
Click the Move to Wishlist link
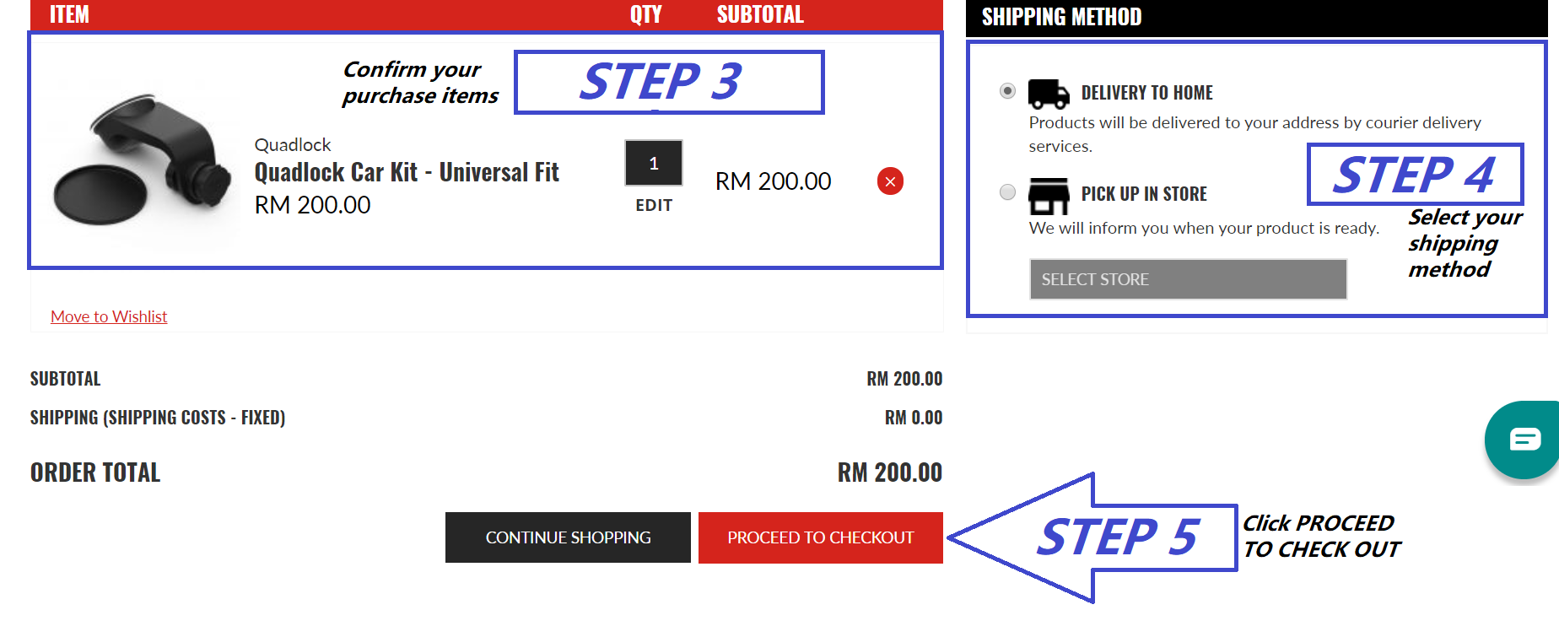pos(109,316)
